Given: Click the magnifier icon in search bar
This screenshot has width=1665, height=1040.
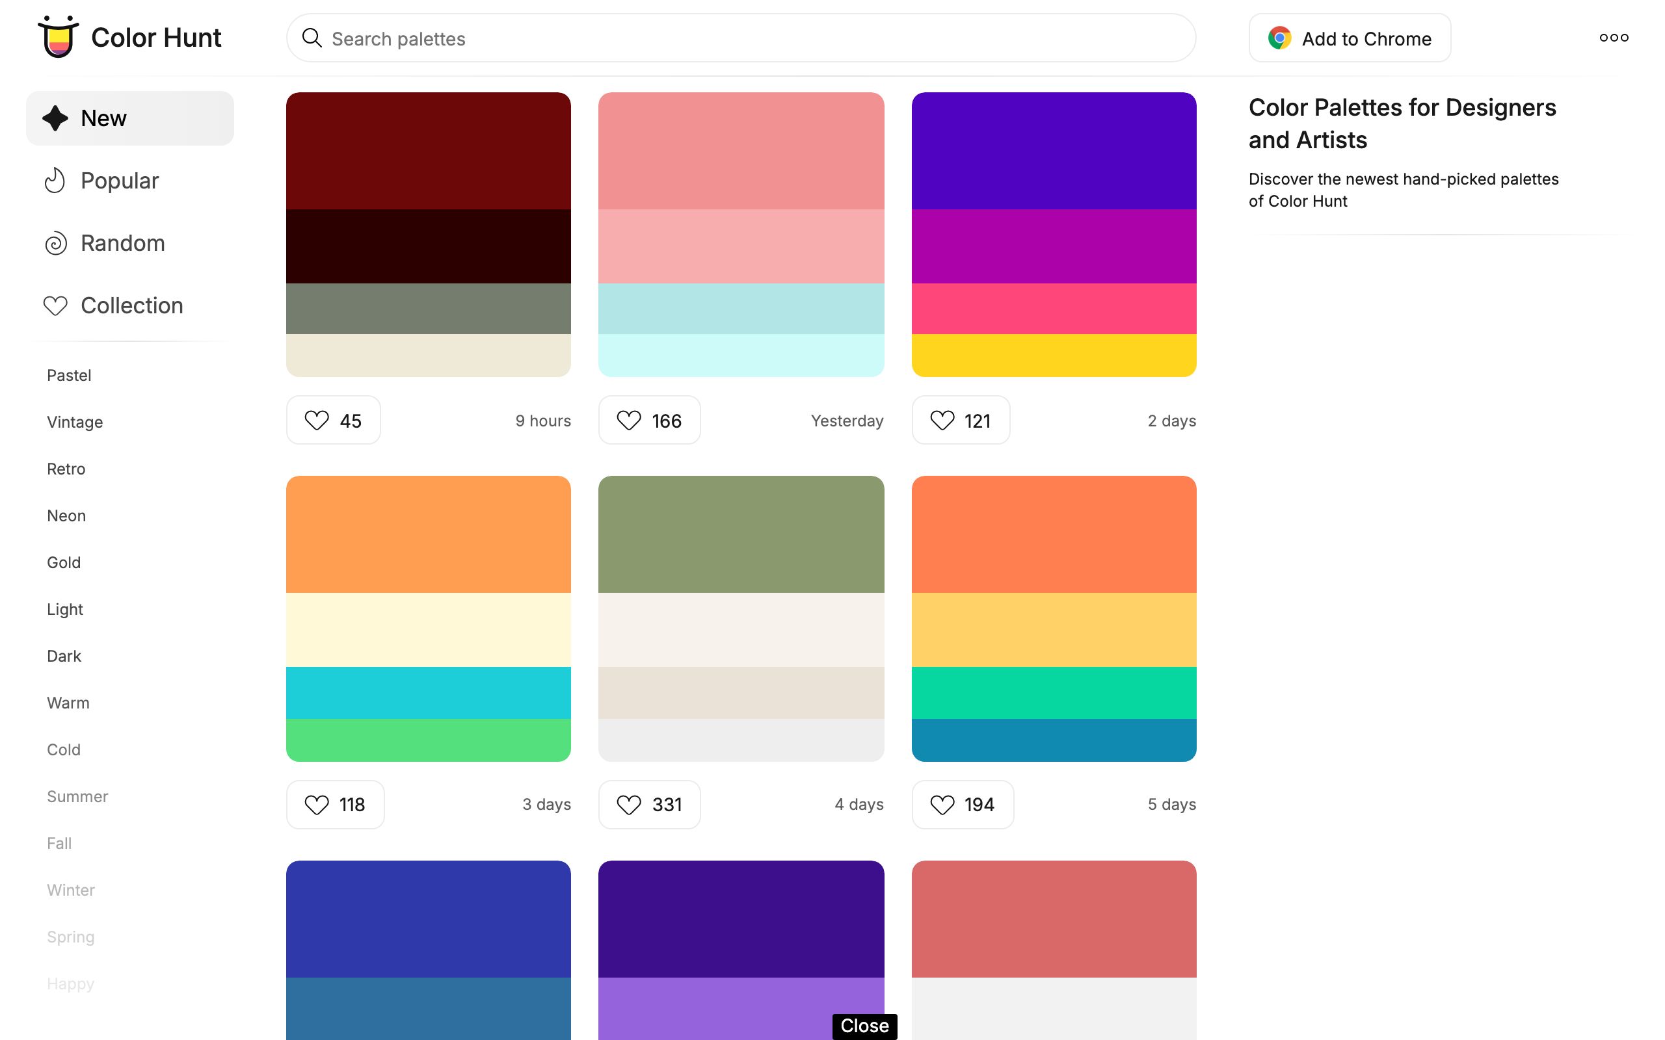Looking at the screenshot, I should point(312,38).
